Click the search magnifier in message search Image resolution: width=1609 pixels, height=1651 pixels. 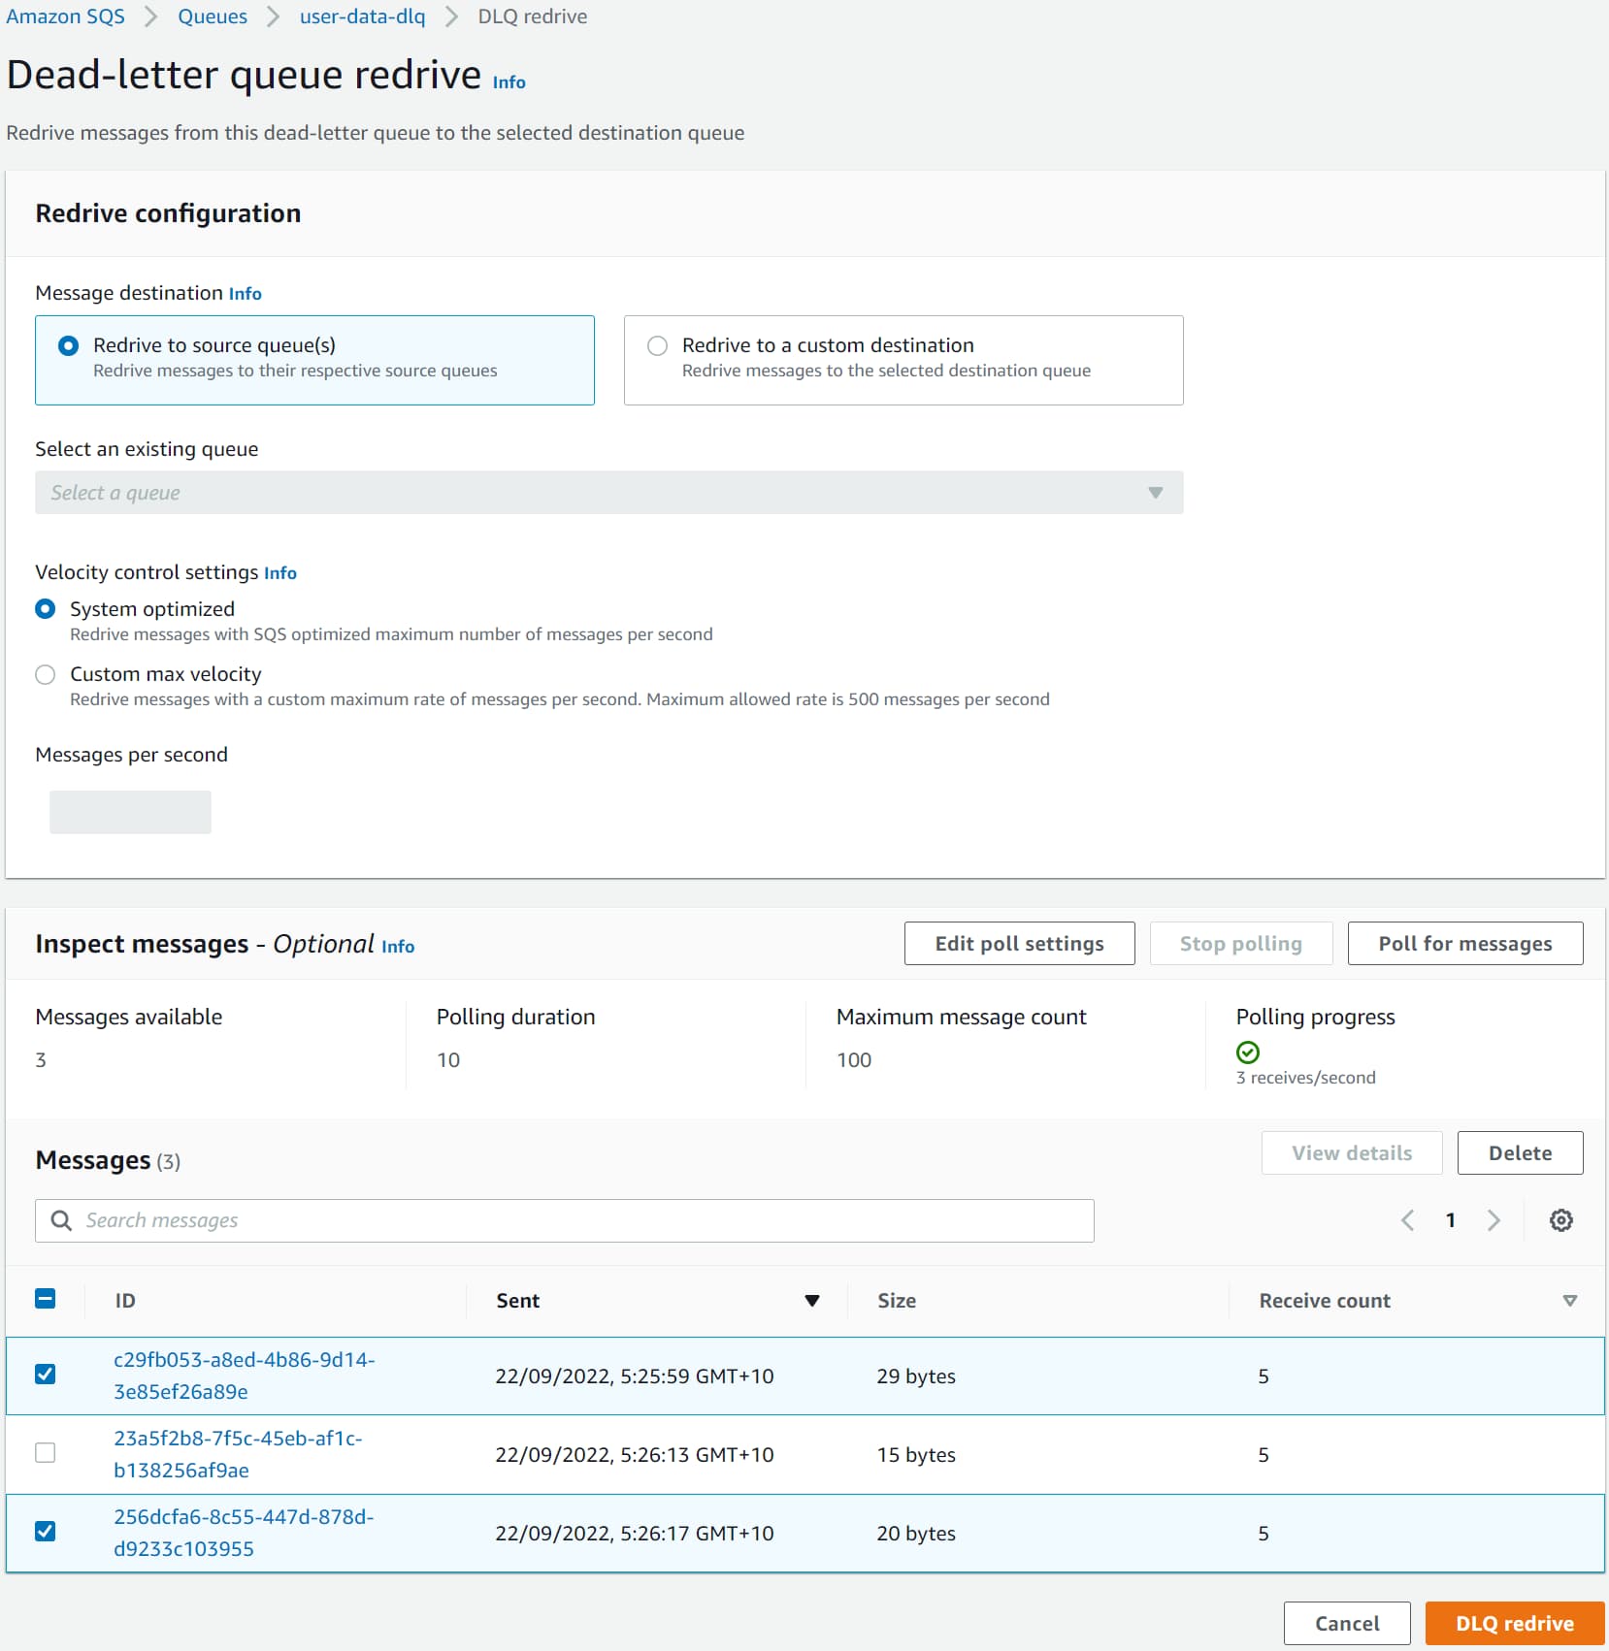(x=61, y=1220)
